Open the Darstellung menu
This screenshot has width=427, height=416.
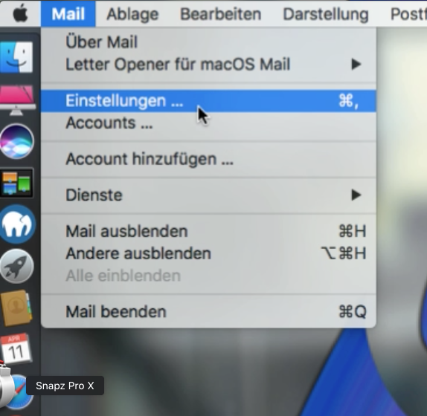pos(326,14)
